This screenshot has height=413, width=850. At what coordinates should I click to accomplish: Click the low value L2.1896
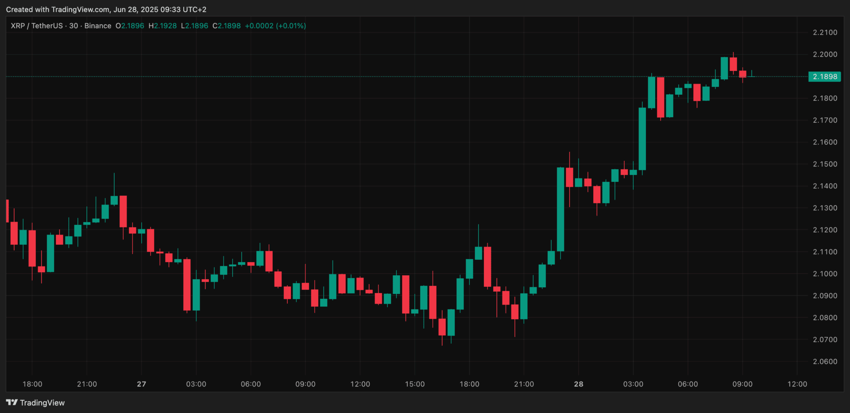tap(195, 26)
